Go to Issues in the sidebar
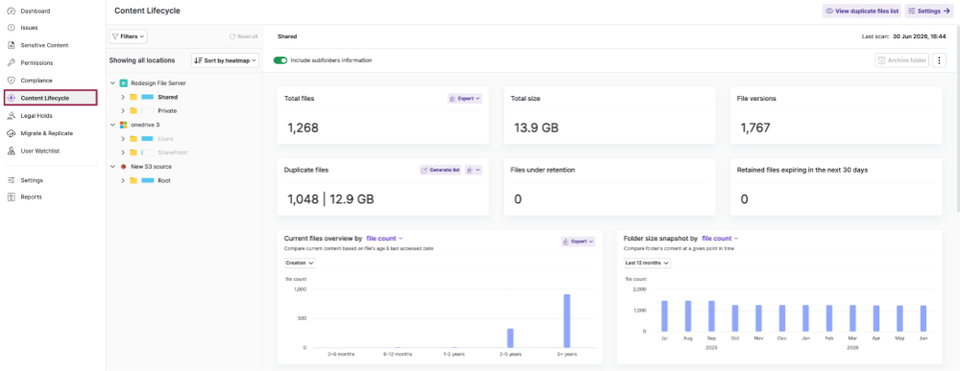This screenshot has height=371, width=960. tap(29, 28)
